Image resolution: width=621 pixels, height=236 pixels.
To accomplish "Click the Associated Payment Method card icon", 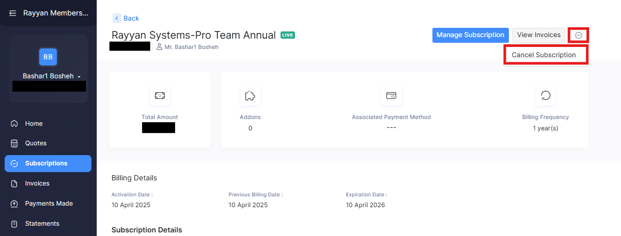I will coord(391,95).
